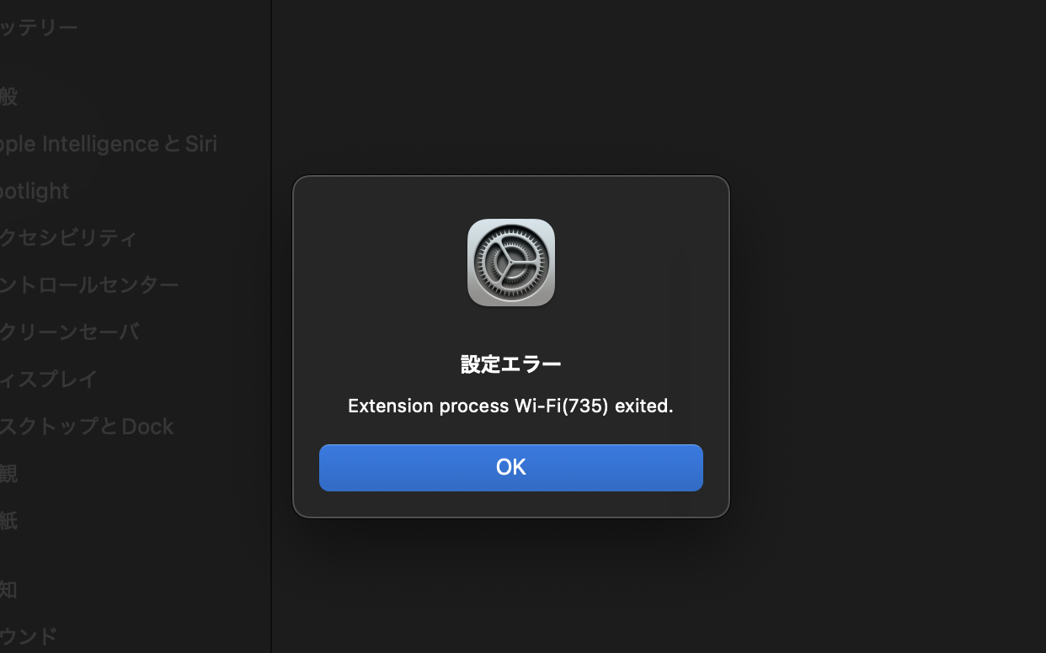Click the Extension process Wi-Fi exited message
The image size is (1046, 653).
(510, 406)
